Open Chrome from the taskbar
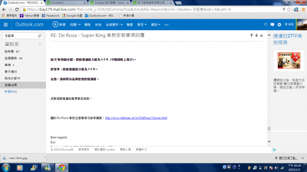 [x=62, y=168]
